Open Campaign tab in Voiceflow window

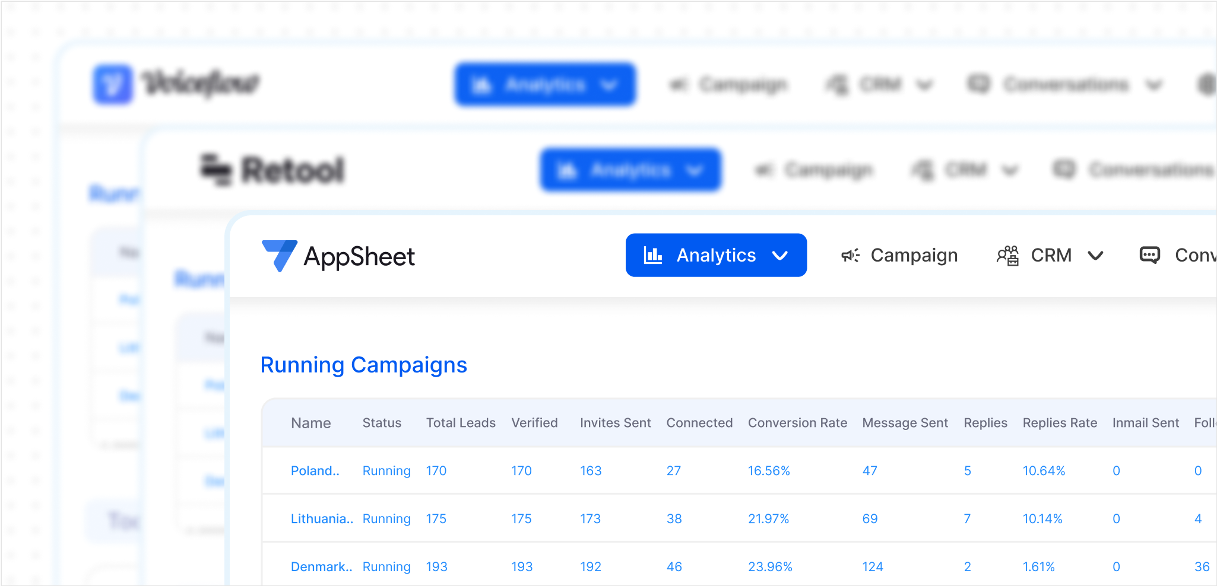728,85
